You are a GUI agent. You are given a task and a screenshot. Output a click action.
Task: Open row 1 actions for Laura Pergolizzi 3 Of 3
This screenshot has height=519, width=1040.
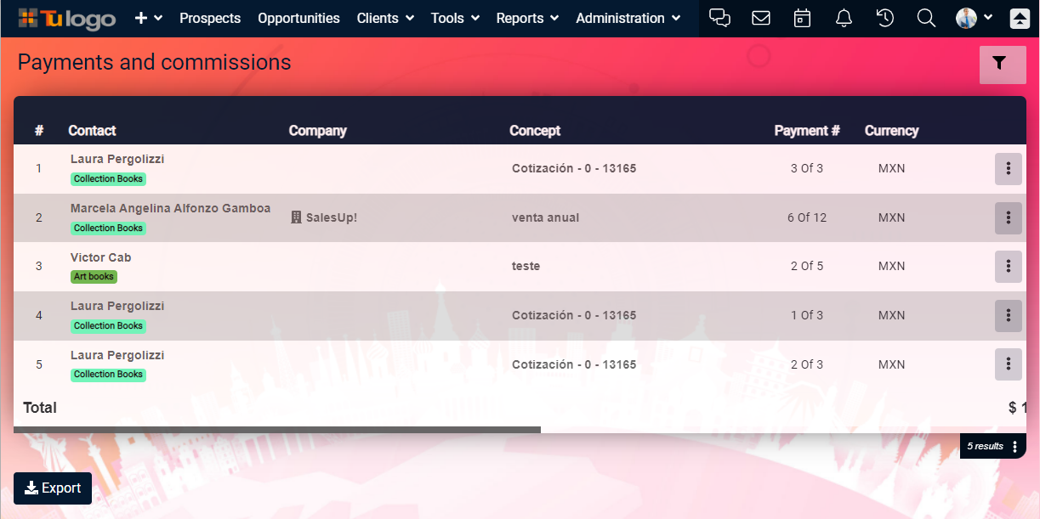(x=1008, y=169)
